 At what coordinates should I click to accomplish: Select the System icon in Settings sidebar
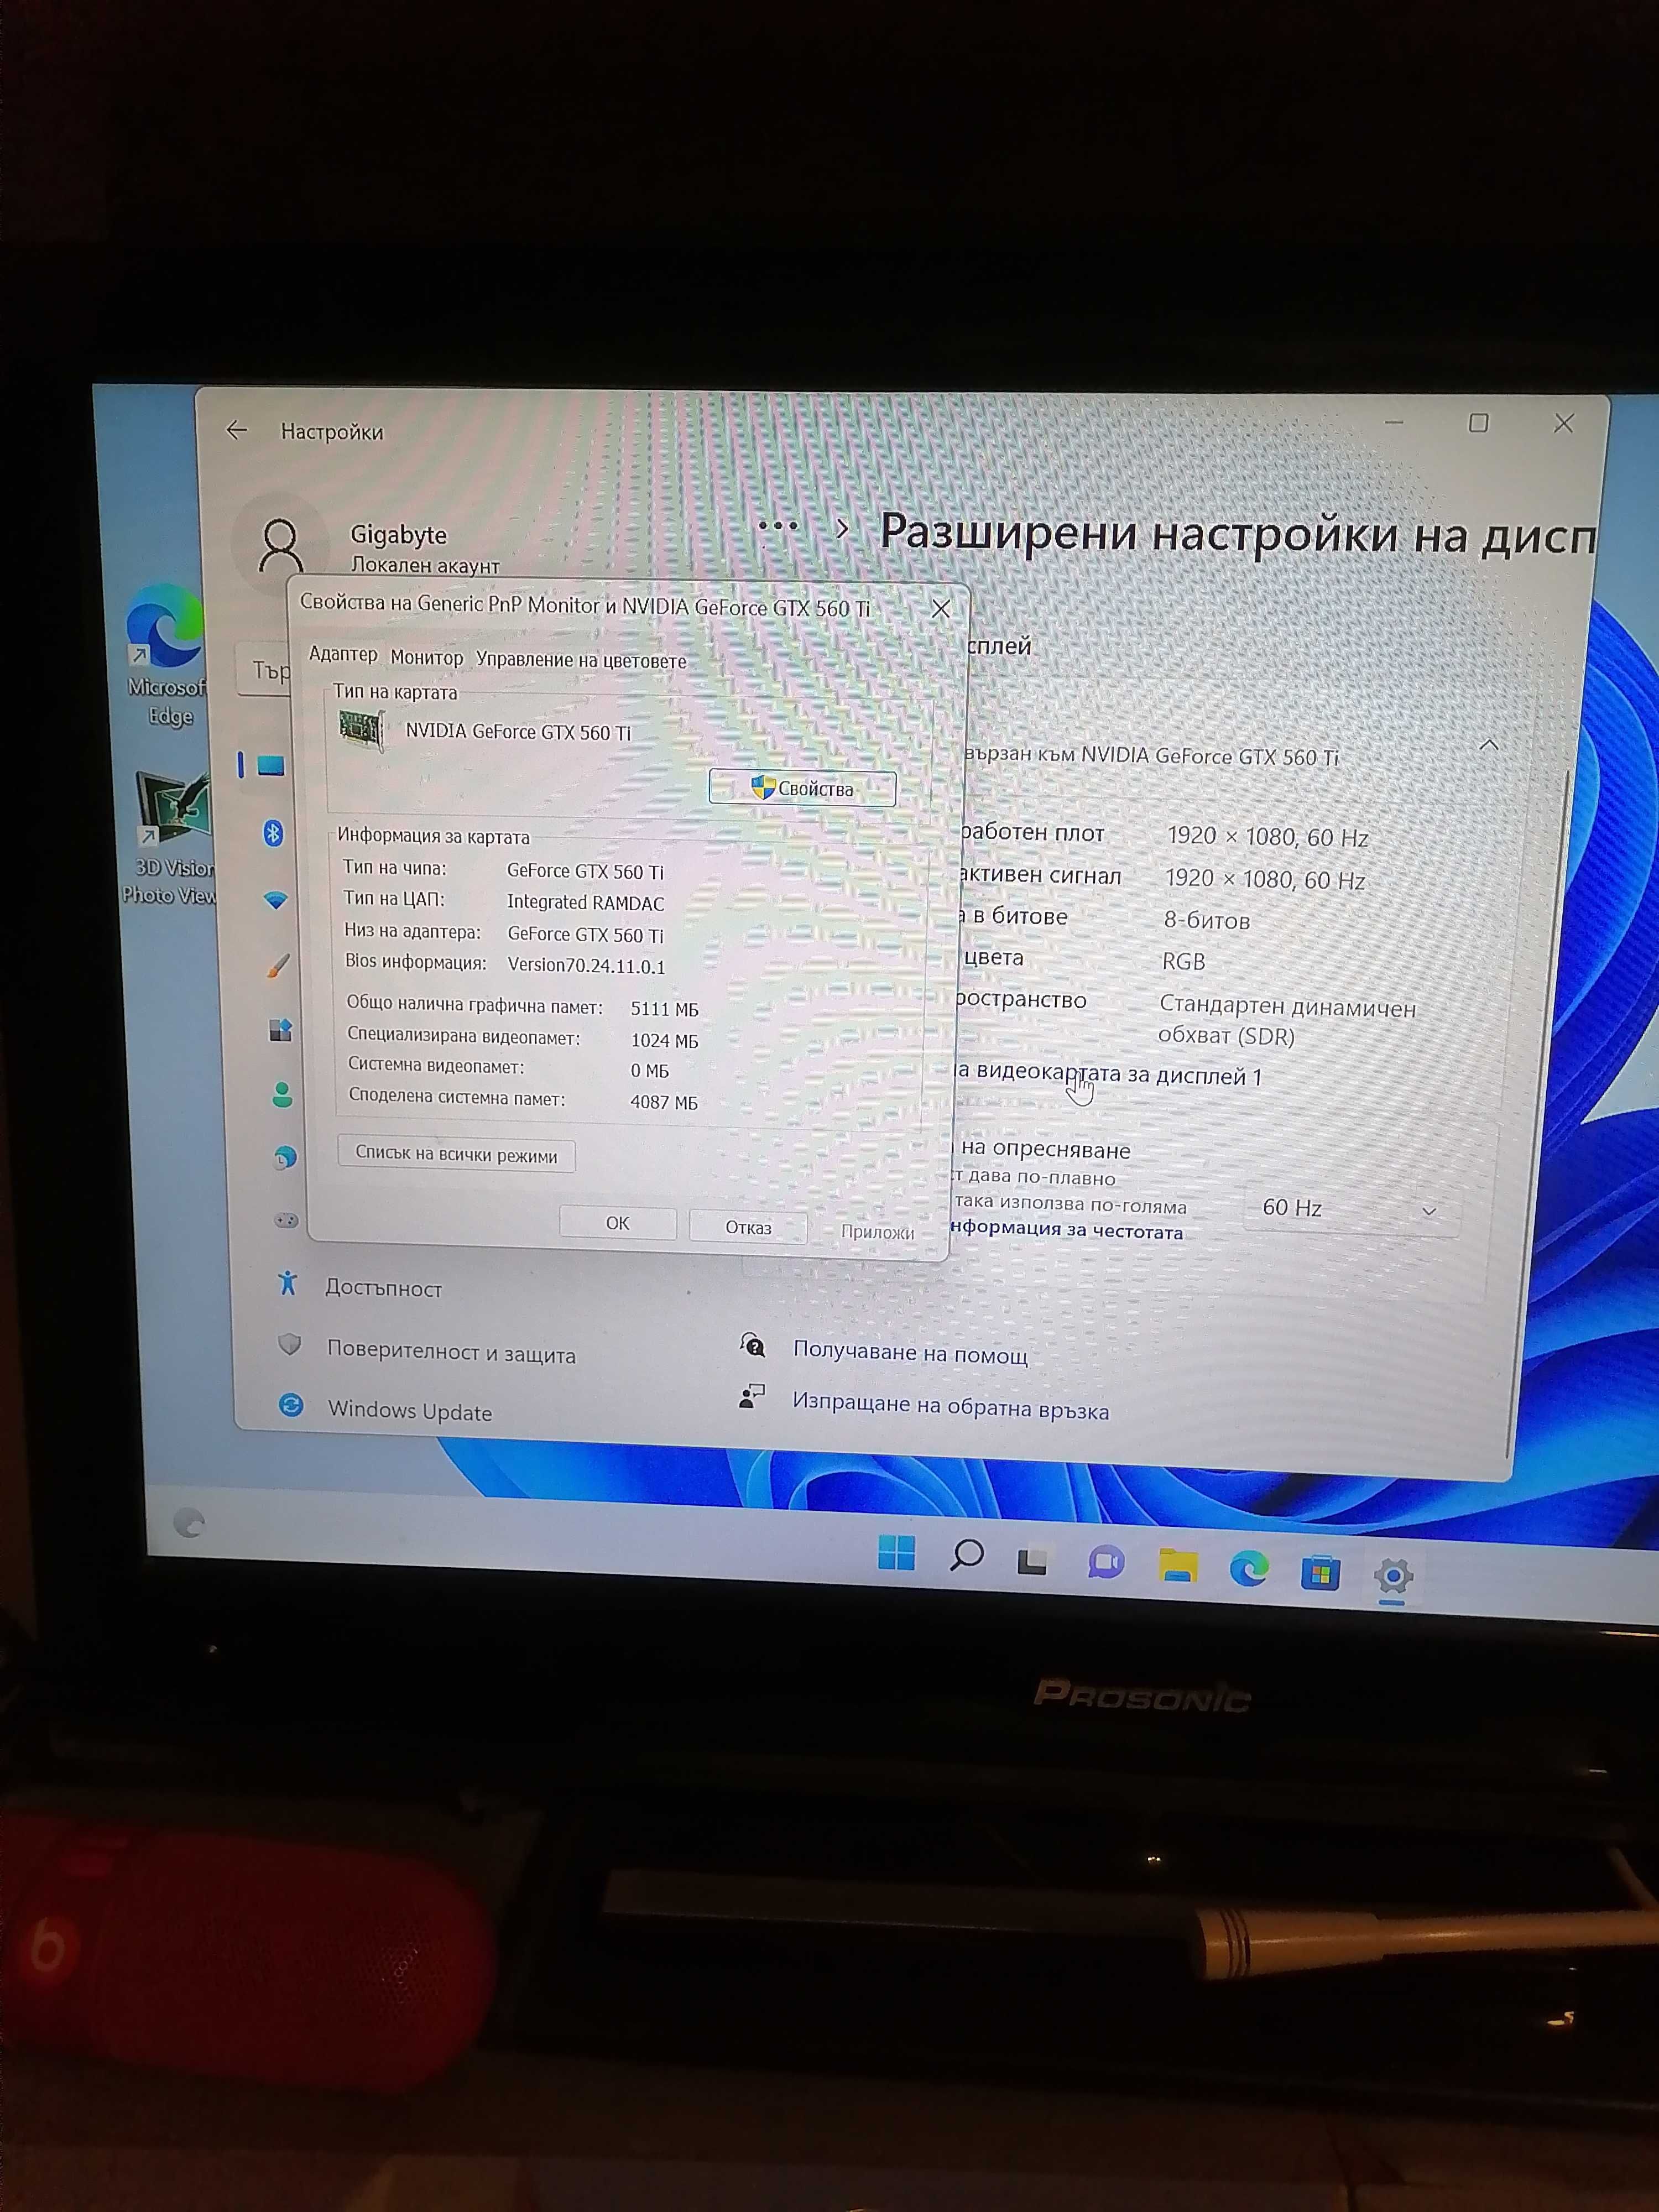point(271,766)
